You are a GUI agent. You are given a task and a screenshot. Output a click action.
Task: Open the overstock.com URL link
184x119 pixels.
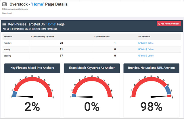[x=15, y=9]
